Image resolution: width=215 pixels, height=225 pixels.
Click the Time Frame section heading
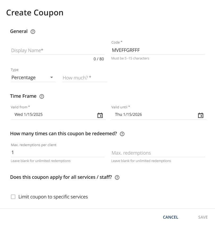coord(23,96)
